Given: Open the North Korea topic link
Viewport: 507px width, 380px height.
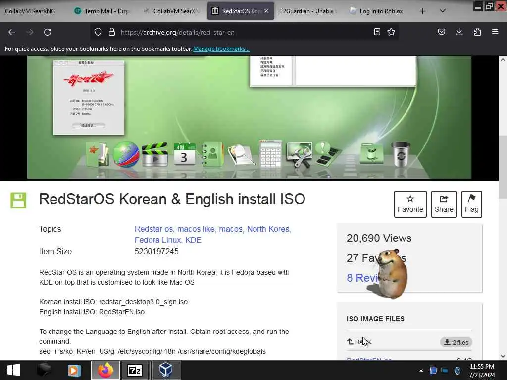Looking at the screenshot, I should tap(268, 229).
